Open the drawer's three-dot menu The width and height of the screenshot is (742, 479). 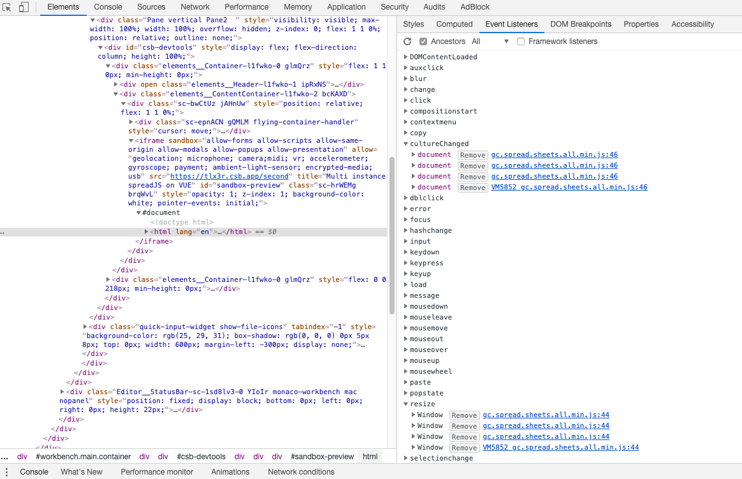click(x=6, y=471)
